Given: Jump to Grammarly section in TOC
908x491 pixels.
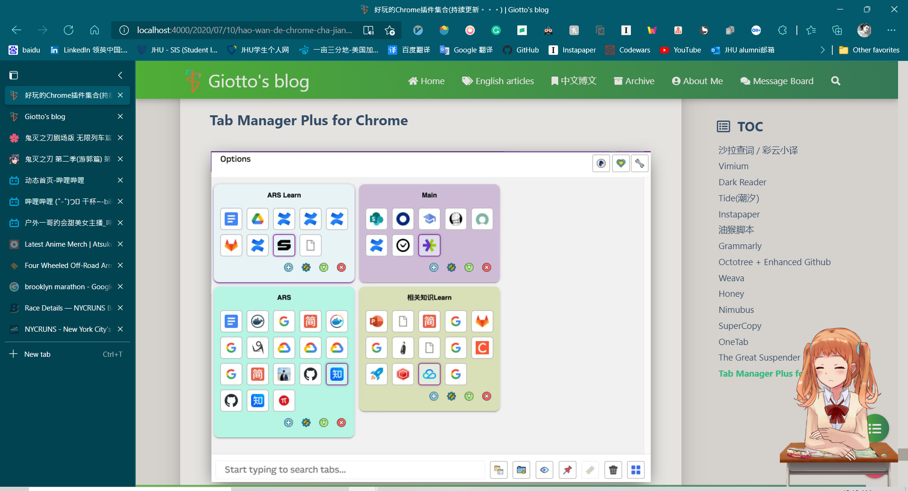Looking at the screenshot, I should click(740, 246).
